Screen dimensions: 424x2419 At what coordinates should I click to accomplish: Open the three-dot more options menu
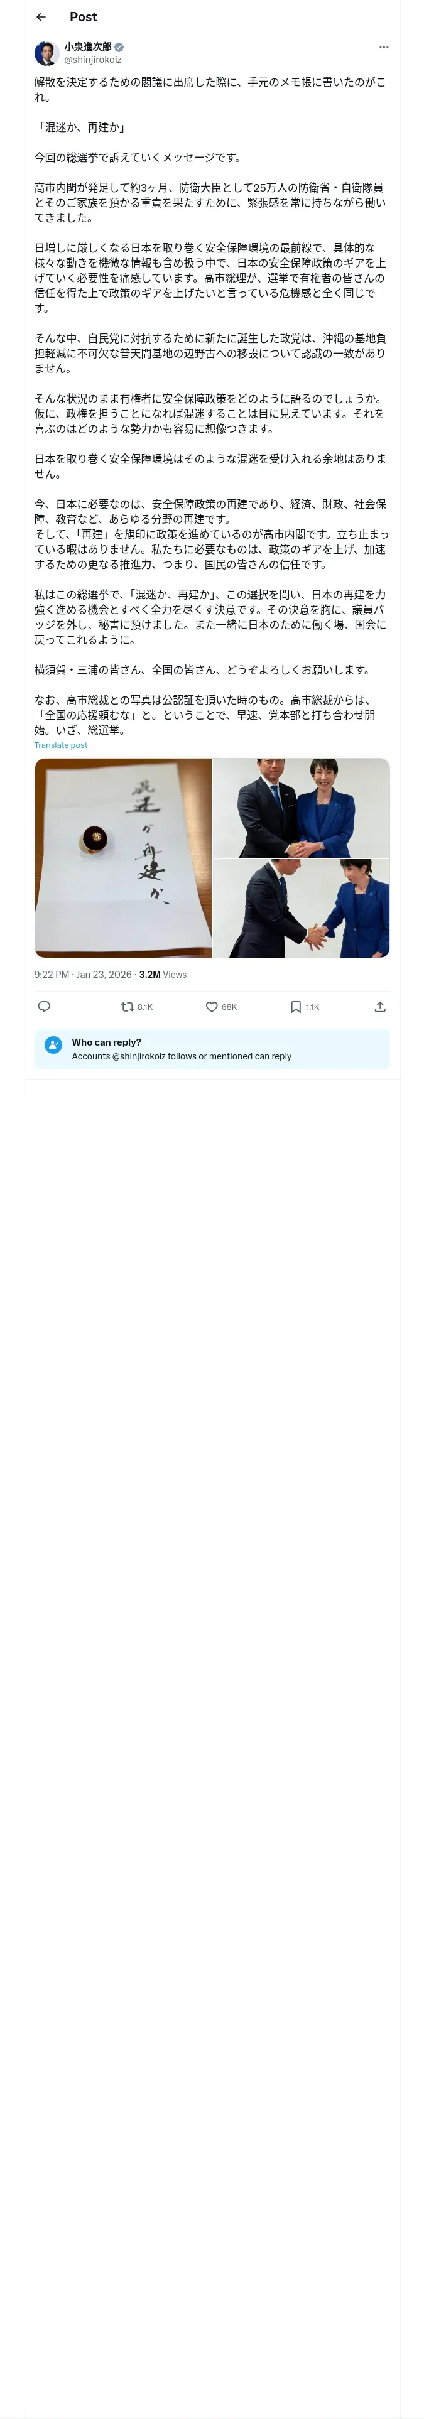click(x=383, y=47)
